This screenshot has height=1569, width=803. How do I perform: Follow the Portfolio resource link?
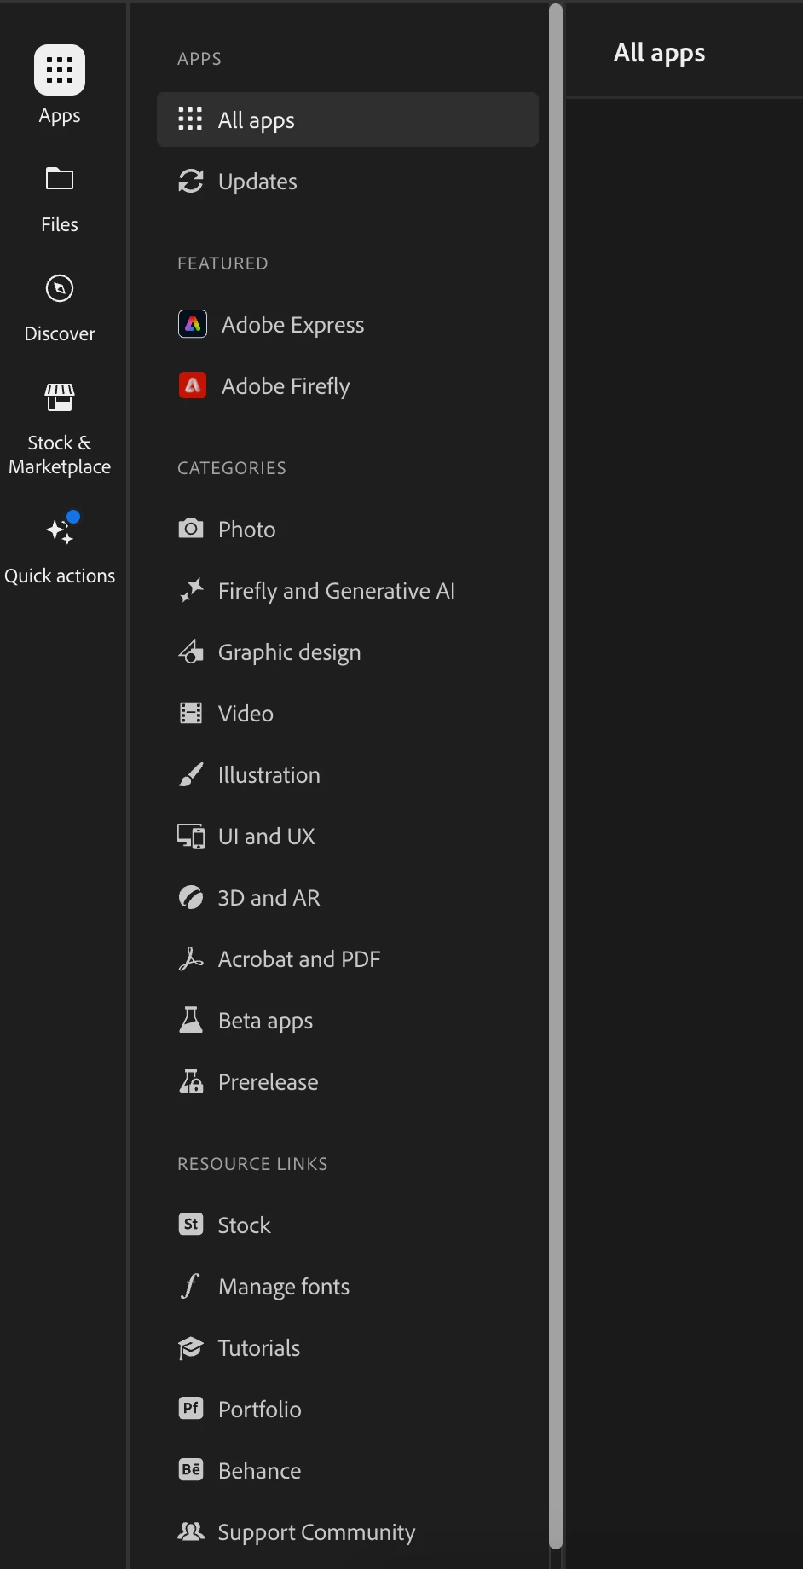coord(348,1409)
